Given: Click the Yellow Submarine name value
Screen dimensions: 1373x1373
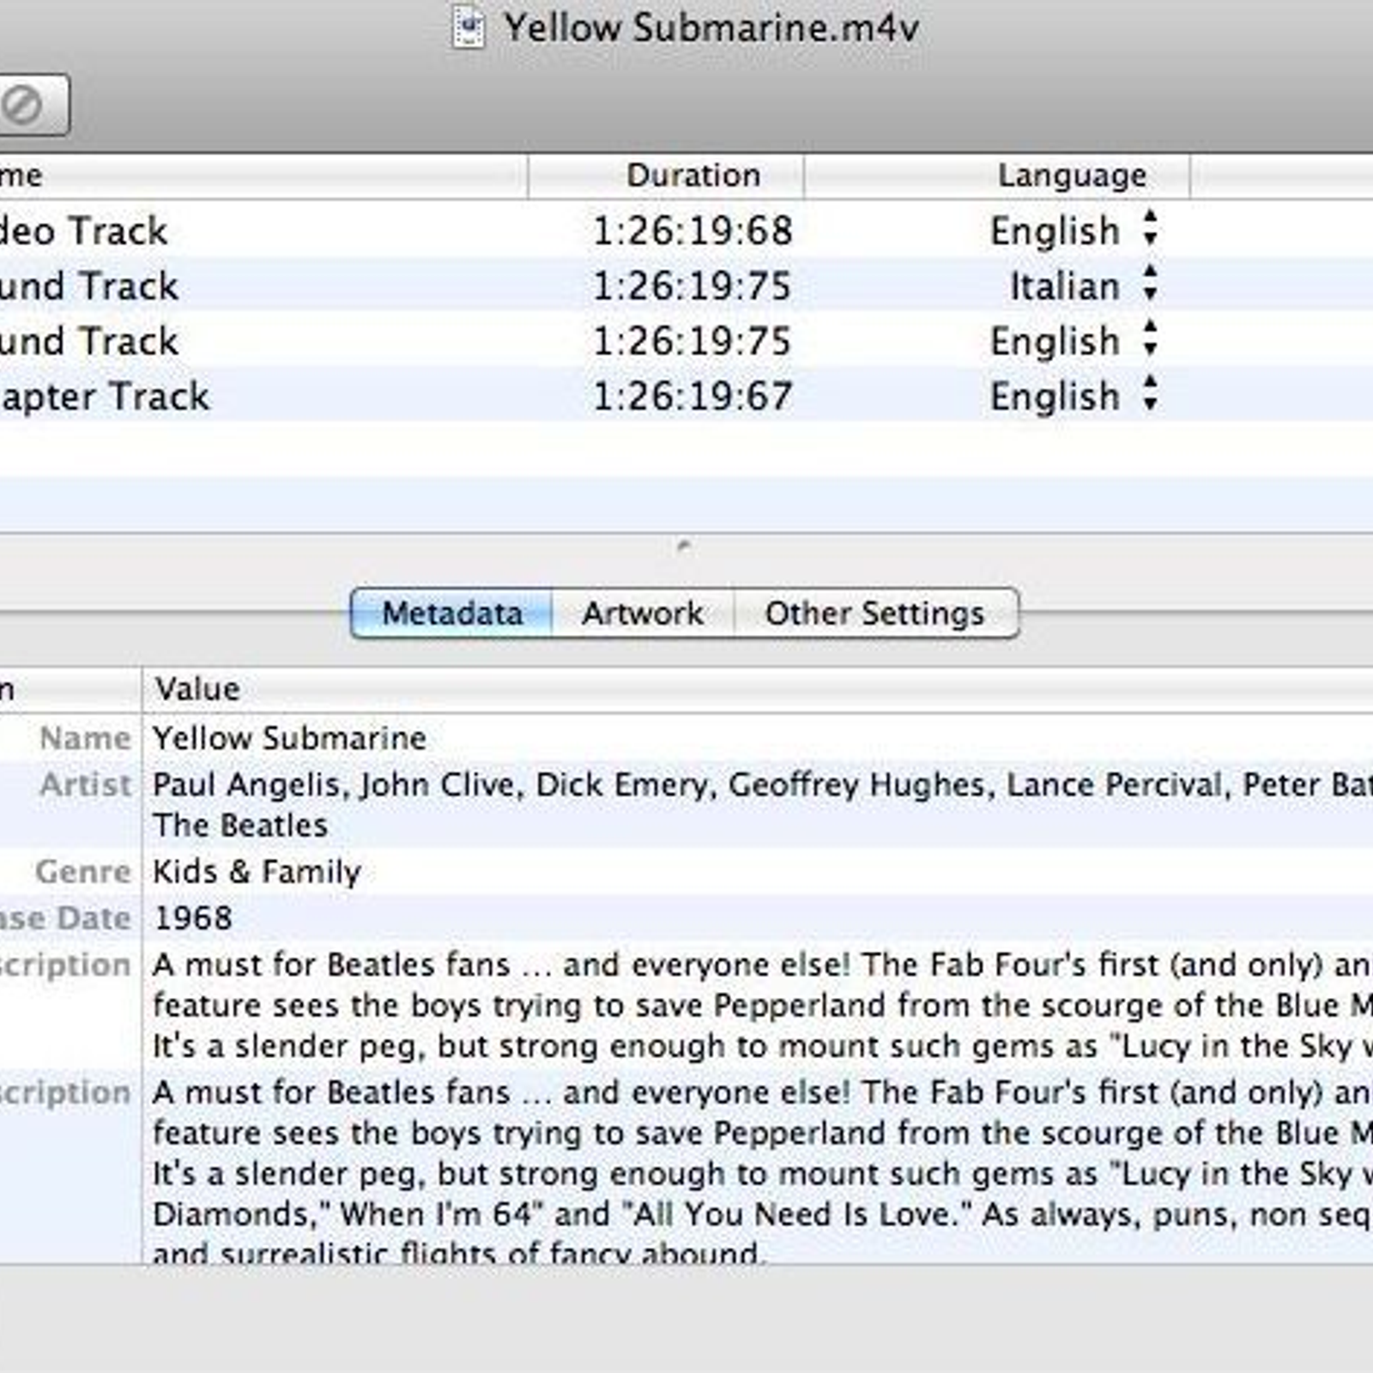Looking at the screenshot, I should click(x=289, y=738).
